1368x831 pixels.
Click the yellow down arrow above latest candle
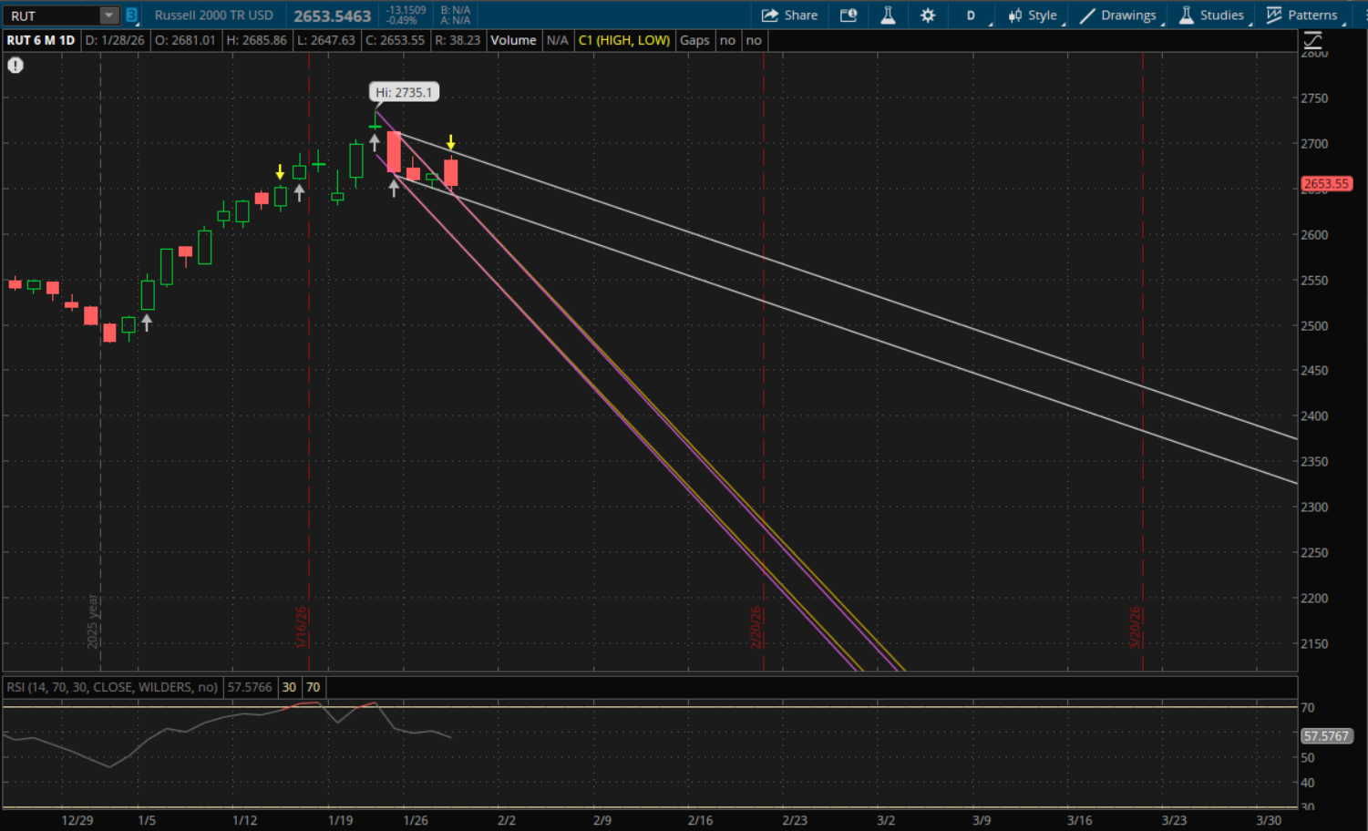451,143
